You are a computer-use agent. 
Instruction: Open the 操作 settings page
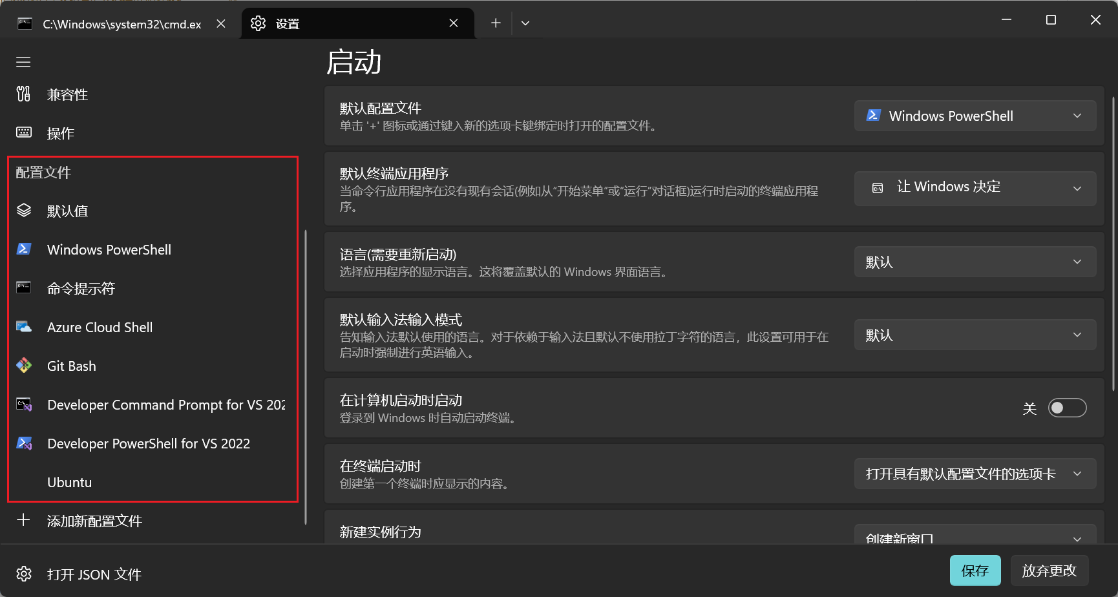[153, 133]
